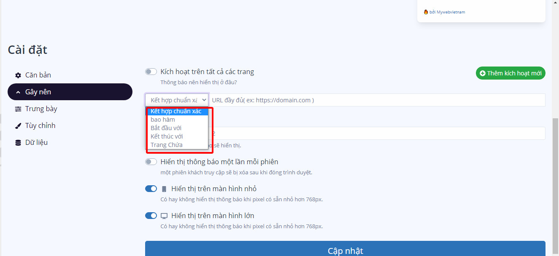The image size is (559, 256).
Task: Toggle Hiển thị thông báo một lần mỗi phiên
Action: (x=151, y=162)
